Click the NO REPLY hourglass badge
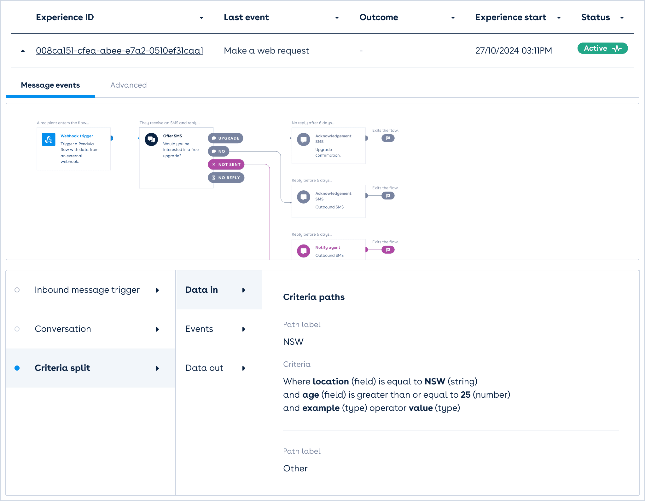645x501 pixels. pyautogui.click(x=226, y=178)
